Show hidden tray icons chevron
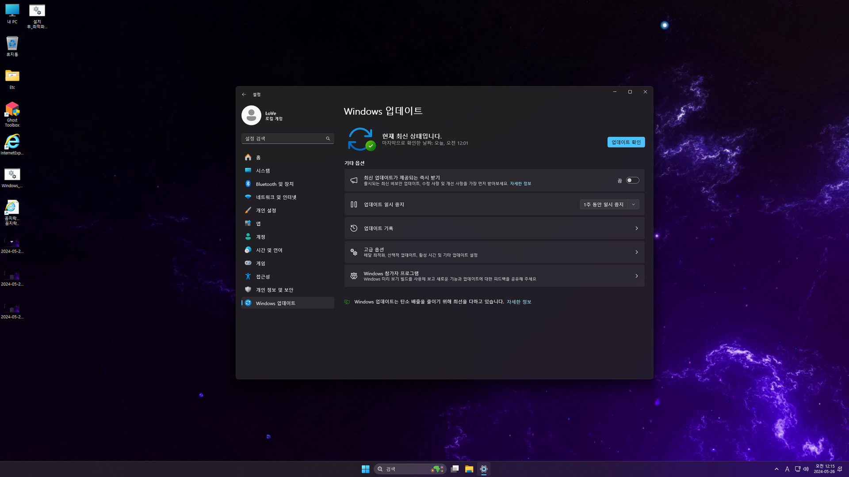This screenshot has width=849, height=477. point(776,469)
